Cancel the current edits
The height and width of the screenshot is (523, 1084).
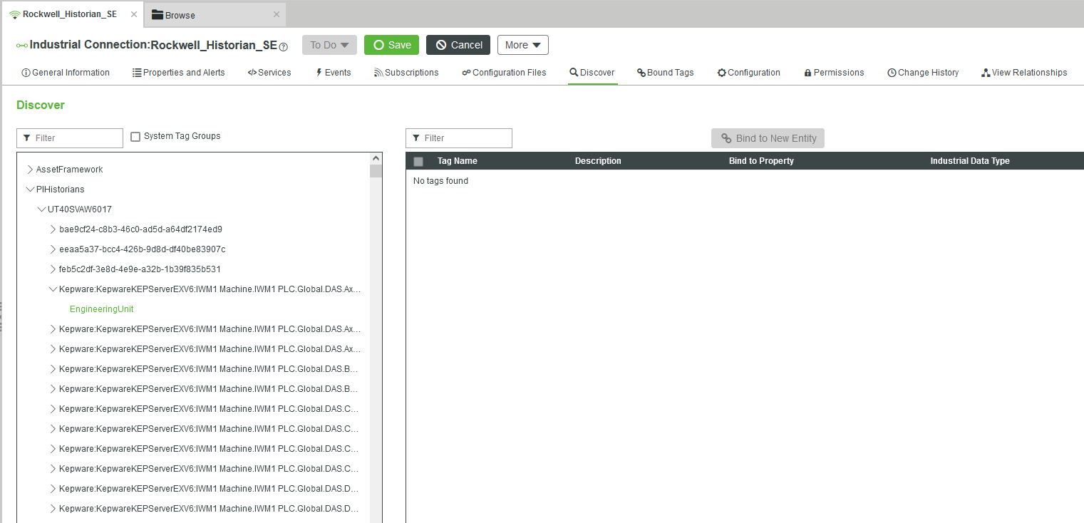[458, 44]
